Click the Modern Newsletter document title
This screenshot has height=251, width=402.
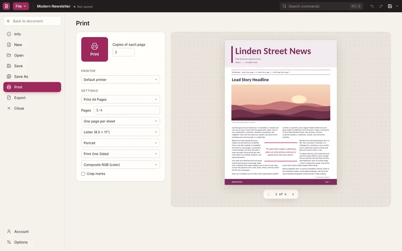pyautogui.click(x=54, y=6)
